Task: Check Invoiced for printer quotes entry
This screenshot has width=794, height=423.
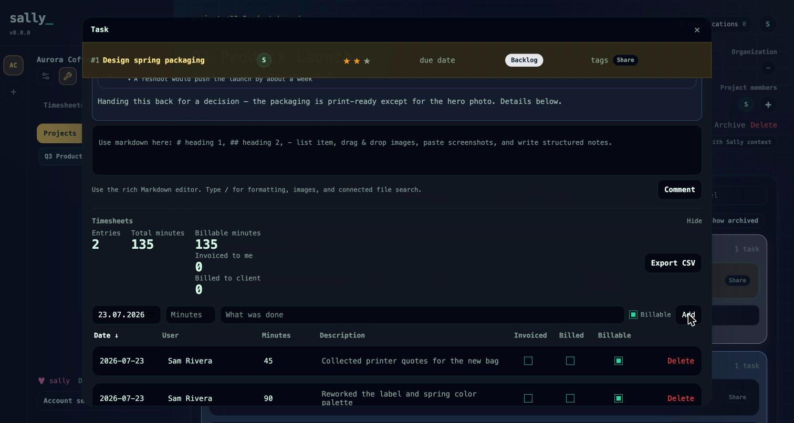Action: (x=528, y=361)
